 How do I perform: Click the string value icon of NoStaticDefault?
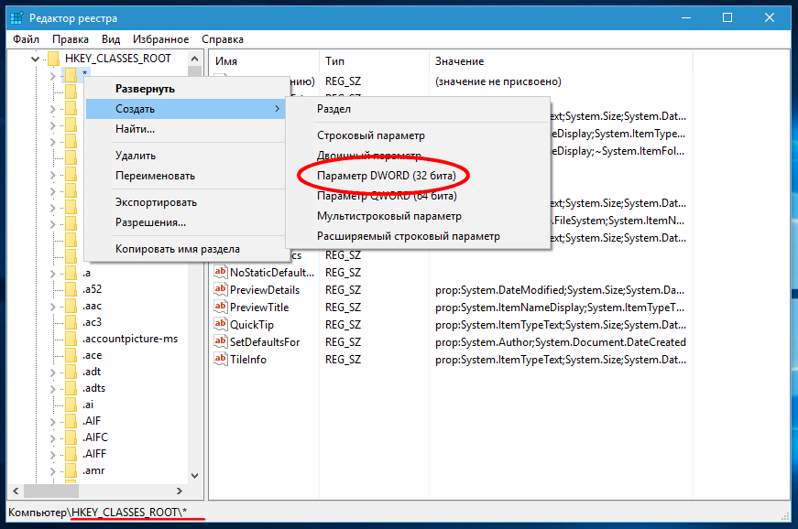click(x=221, y=272)
